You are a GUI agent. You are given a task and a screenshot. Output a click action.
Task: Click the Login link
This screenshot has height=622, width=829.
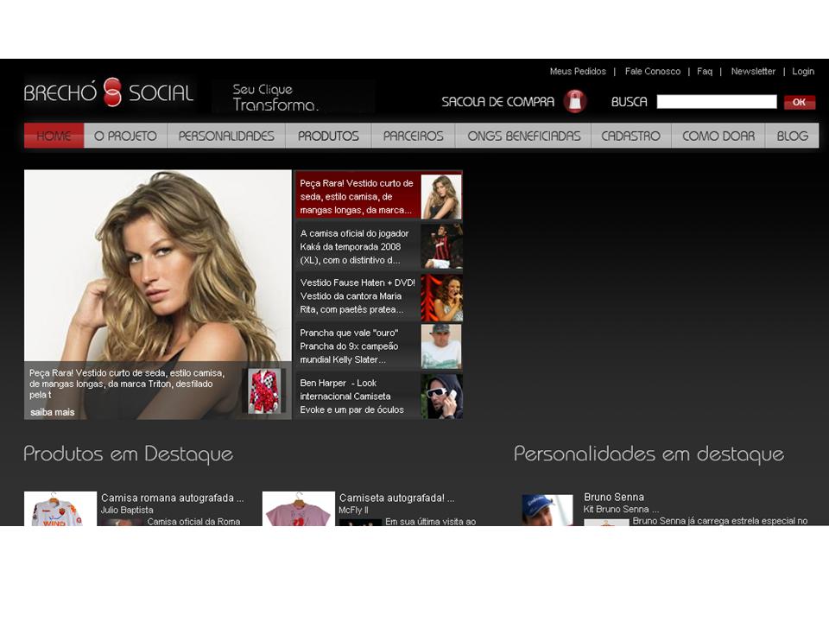coord(803,72)
